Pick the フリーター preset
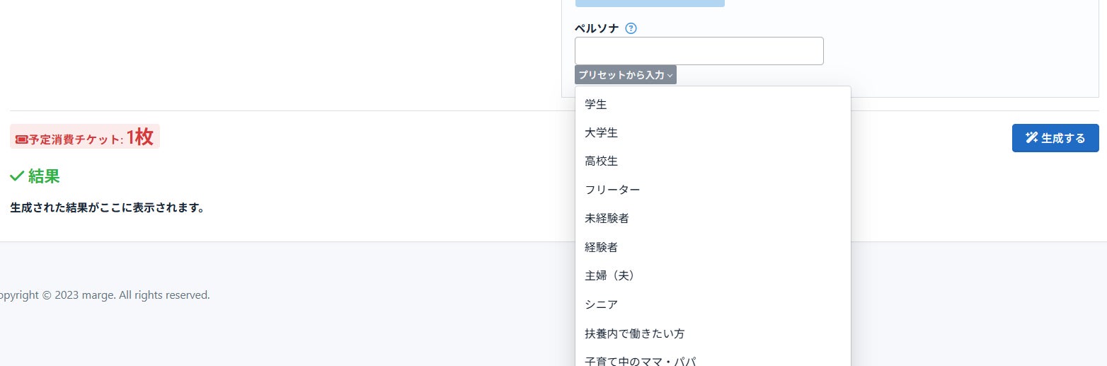The height and width of the screenshot is (366, 1107). [612, 190]
